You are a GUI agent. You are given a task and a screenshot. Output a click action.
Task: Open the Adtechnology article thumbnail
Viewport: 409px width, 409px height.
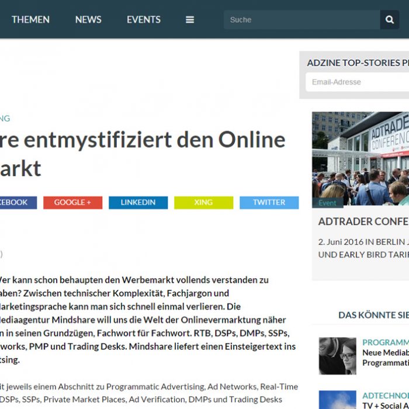(337, 400)
